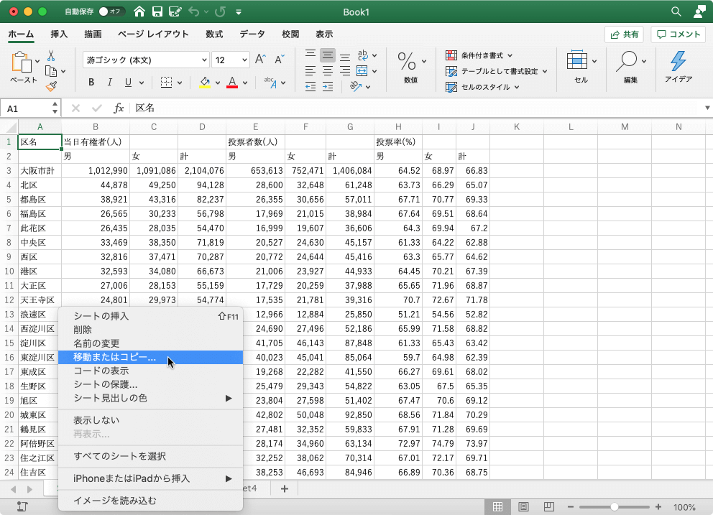Click the zoom slider in status bar
Image resolution: width=713 pixels, height=515 pixels.
tap(613, 507)
